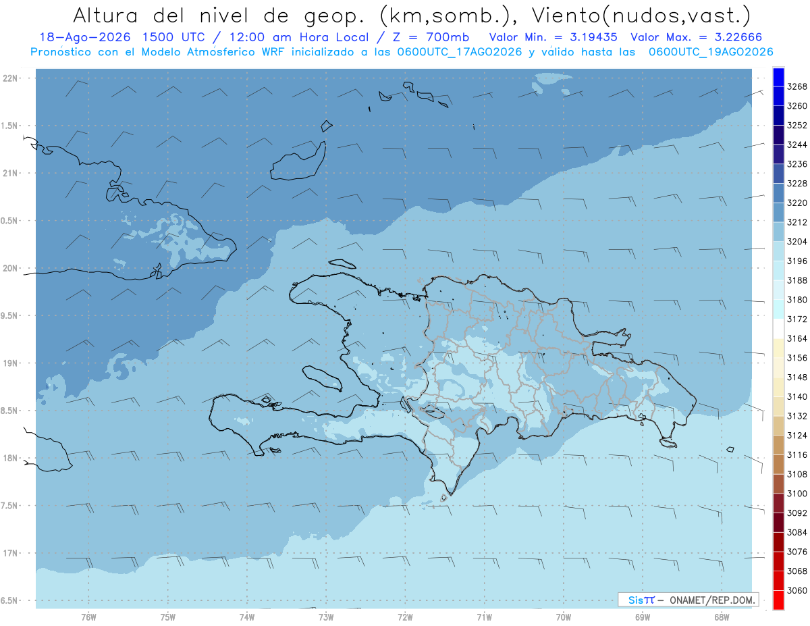Viewport: 810px width, 626px height.
Task: Click the '71W' longitude label
Action: click(x=484, y=617)
